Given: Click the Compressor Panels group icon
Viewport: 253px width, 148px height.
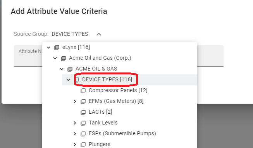Looking at the screenshot, I should click(x=83, y=91).
